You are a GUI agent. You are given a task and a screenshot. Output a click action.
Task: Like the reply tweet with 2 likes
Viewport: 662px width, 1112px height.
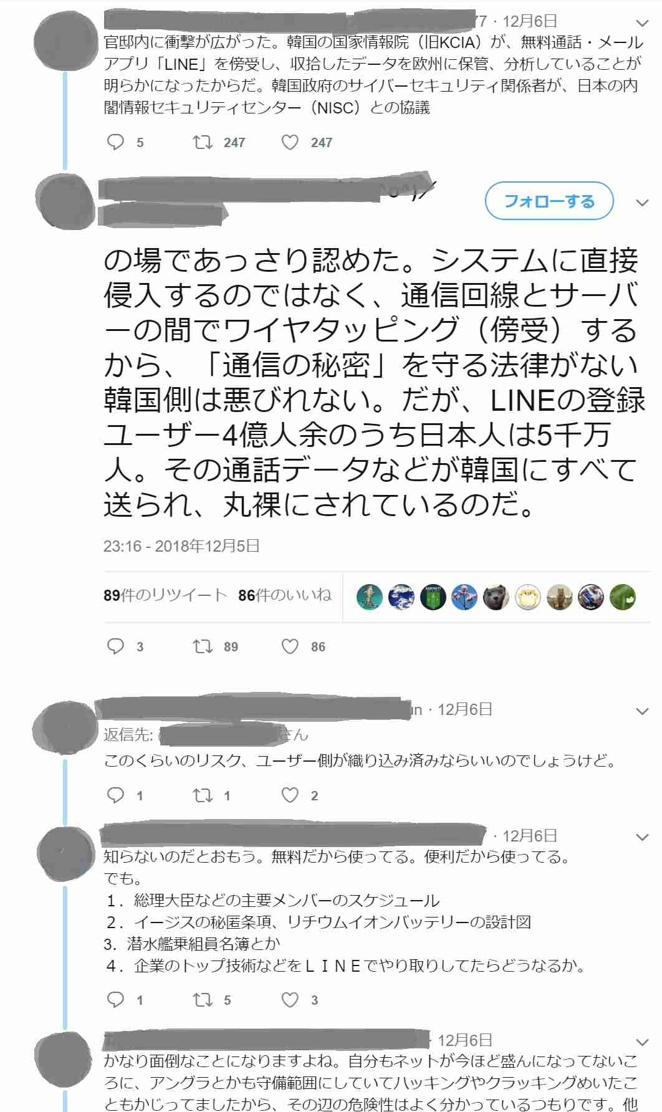[x=290, y=795]
